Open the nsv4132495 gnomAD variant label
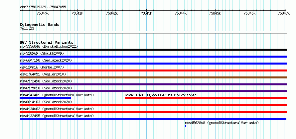Screen dimensions: 296x139 coord(57,116)
